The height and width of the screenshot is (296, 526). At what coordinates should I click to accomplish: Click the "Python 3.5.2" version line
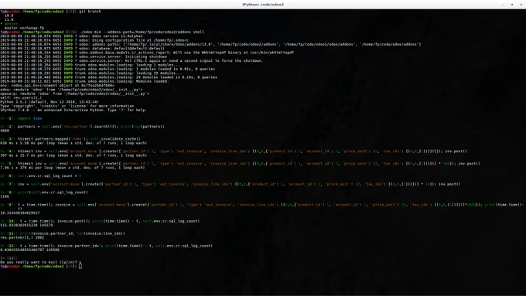[50, 101]
